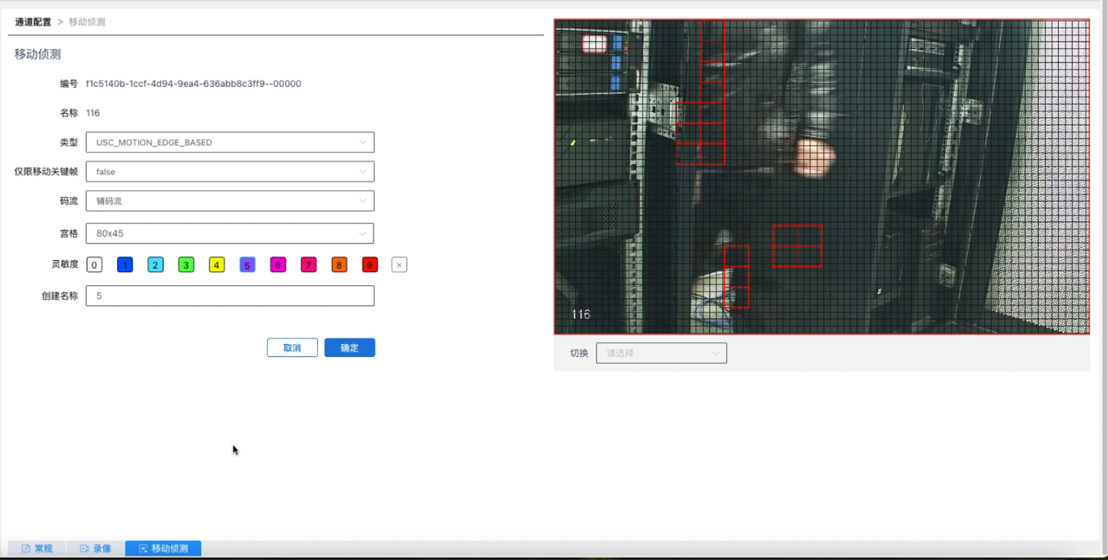The height and width of the screenshot is (560, 1108).
Task: Choose magenta sensitivity level 6
Action: [278, 265]
